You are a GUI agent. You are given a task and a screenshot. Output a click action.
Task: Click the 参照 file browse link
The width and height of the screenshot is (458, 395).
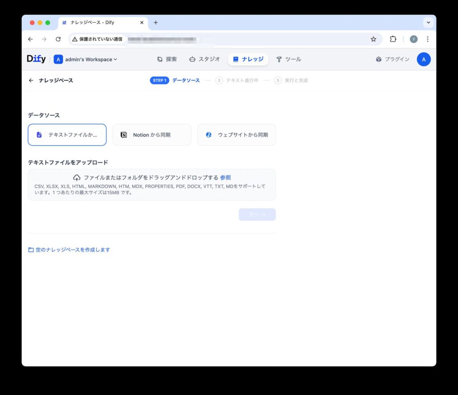click(x=226, y=177)
